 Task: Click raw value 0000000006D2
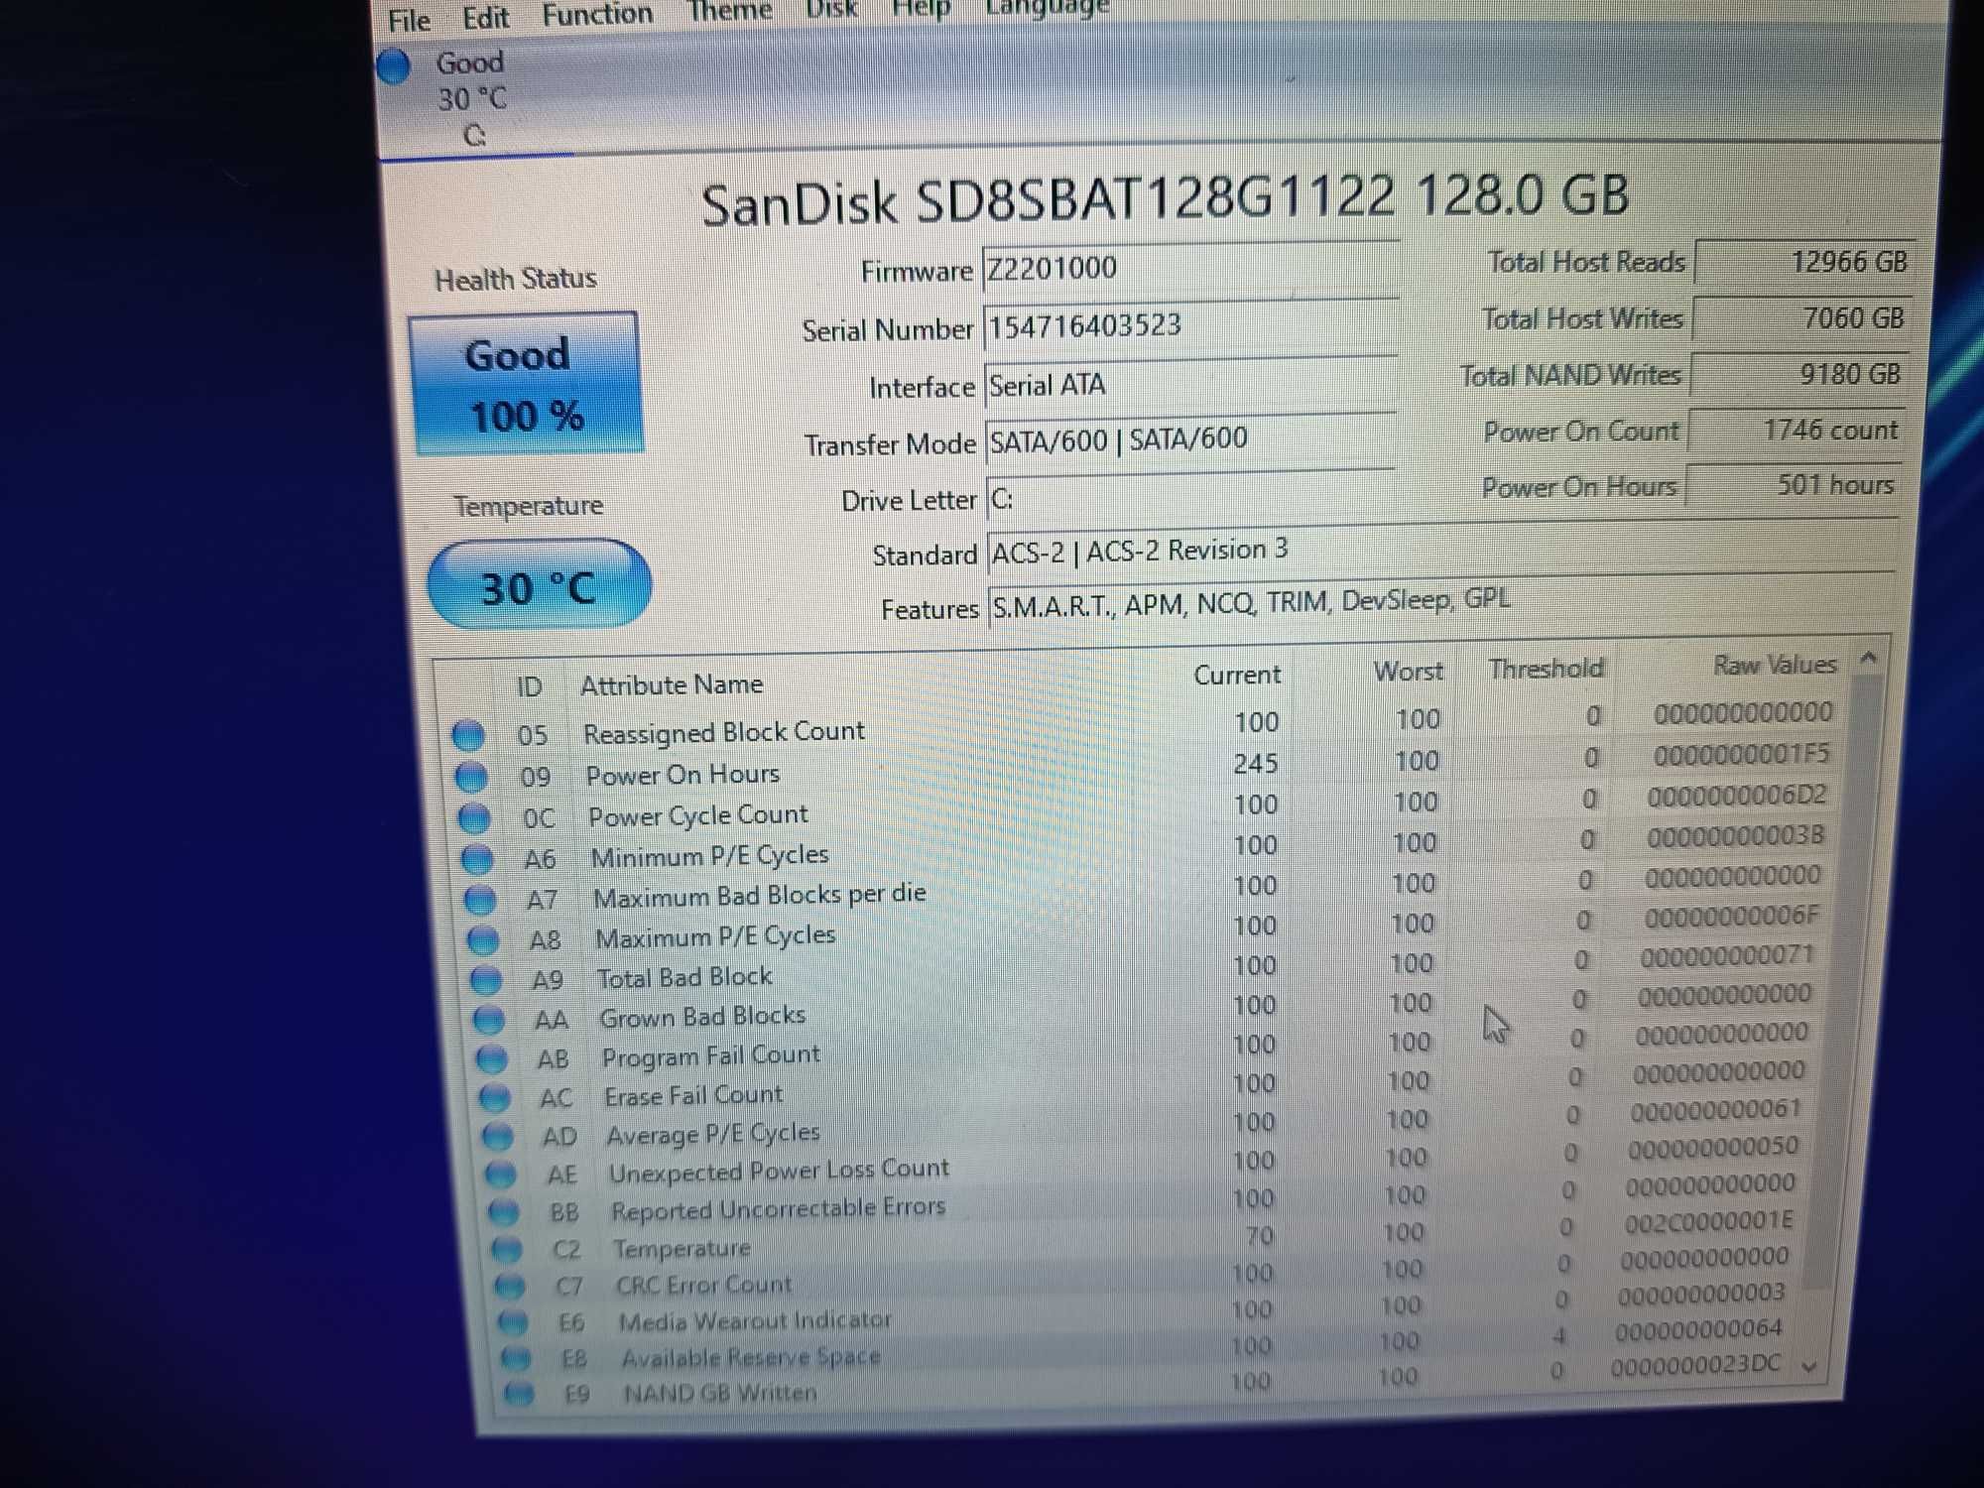tap(1737, 796)
